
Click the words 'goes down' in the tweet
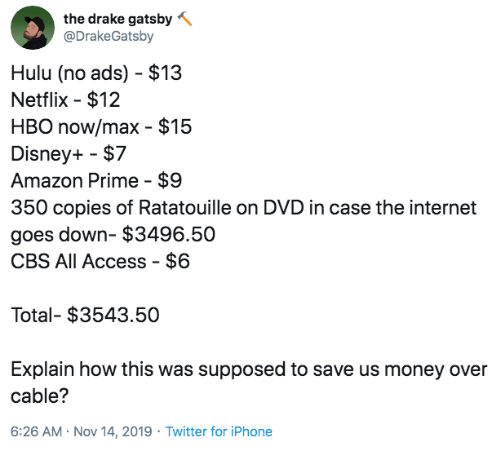pyautogui.click(x=60, y=235)
